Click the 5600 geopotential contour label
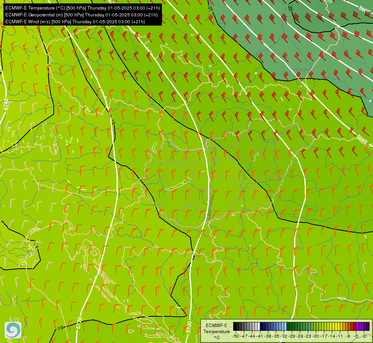Image resolution: width=373 pixels, height=343 pixels. [365, 10]
